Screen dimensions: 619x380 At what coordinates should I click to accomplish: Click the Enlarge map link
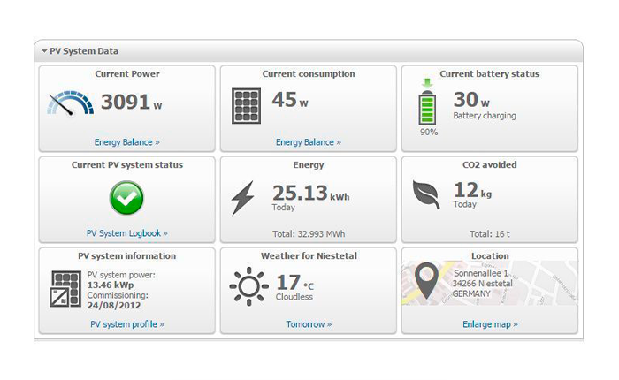[490, 324]
